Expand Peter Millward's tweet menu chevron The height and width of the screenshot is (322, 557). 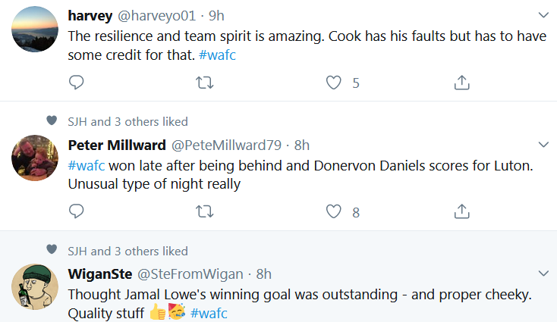pyautogui.click(x=543, y=144)
